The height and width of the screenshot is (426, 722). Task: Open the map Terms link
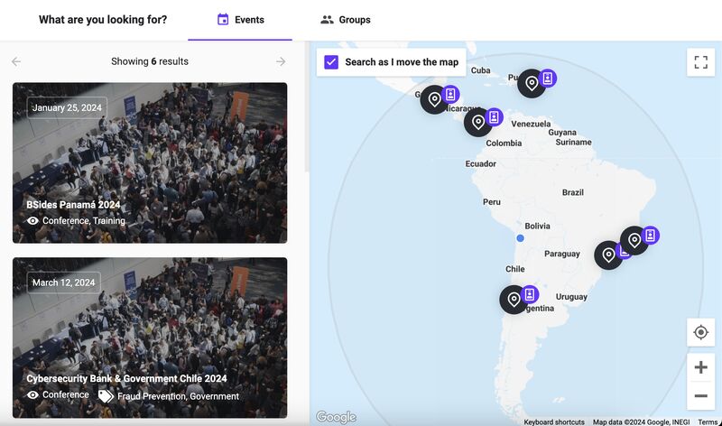click(x=708, y=421)
